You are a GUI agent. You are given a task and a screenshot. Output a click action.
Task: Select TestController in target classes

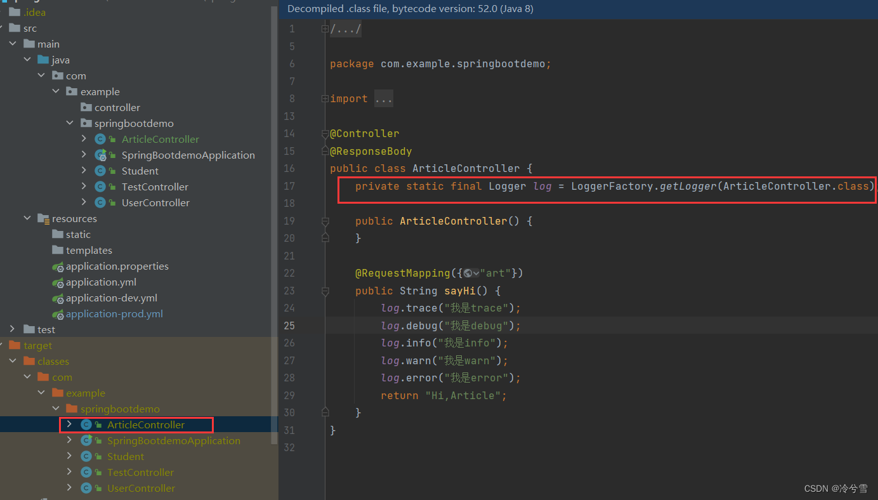tap(140, 472)
